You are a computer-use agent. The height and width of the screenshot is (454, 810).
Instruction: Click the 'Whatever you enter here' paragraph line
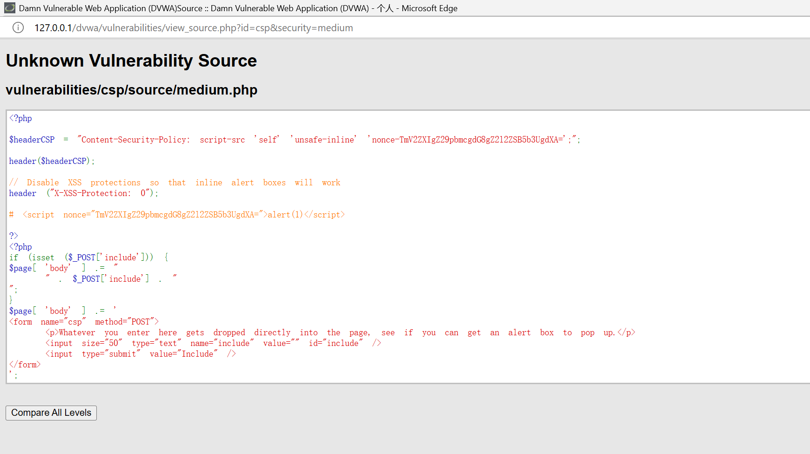tap(341, 332)
